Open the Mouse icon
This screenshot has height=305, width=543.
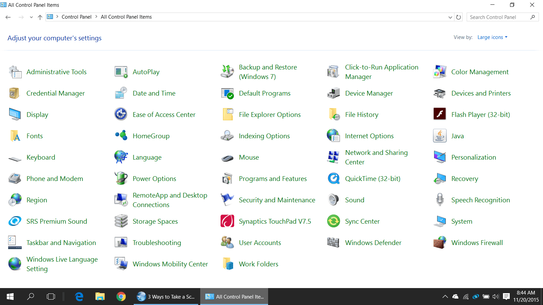pyautogui.click(x=227, y=158)
